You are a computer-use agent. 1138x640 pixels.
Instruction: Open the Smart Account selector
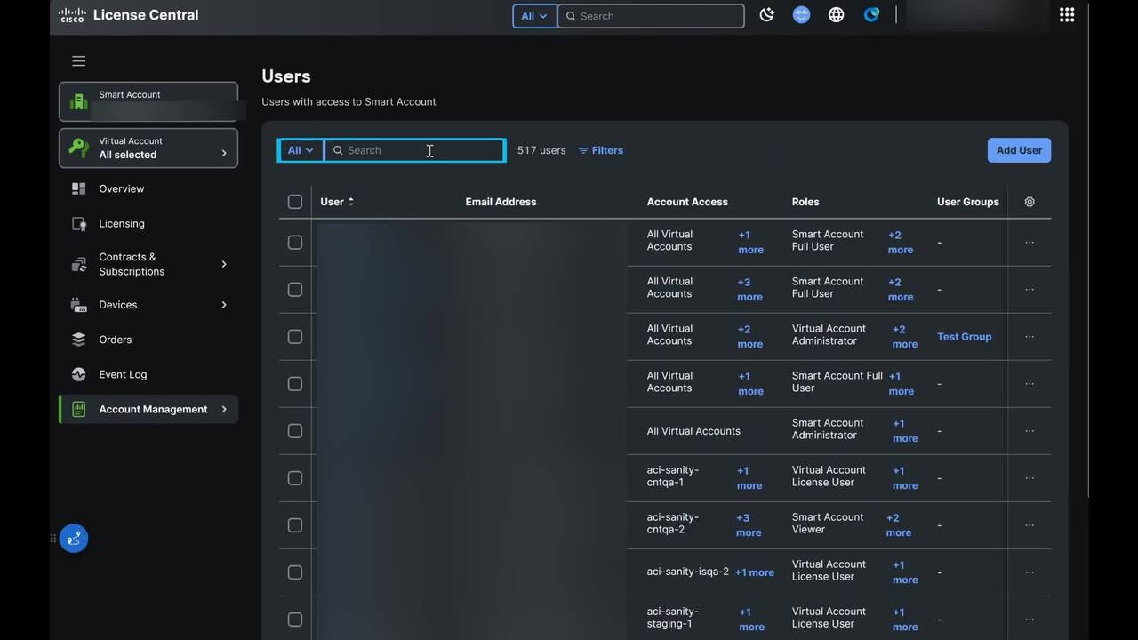coord(148,101)
